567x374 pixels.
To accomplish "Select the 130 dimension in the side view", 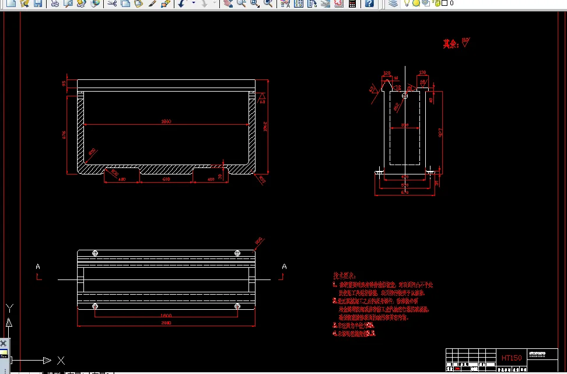I will click(422, 73).
